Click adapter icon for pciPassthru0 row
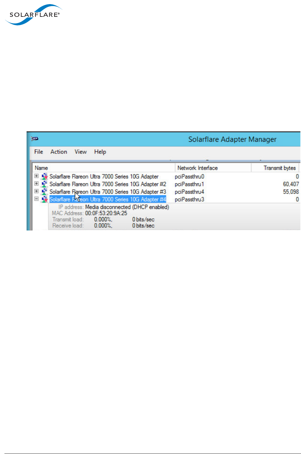The height and width of the screenshot is (454, 301). click(x=45, y=177)
